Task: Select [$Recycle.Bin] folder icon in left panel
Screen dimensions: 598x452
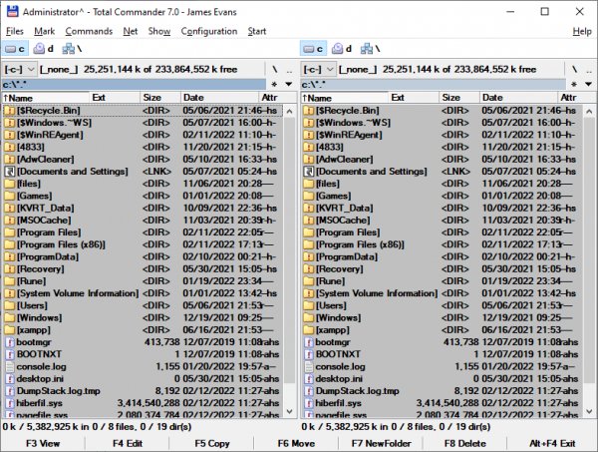Action: 9,111
